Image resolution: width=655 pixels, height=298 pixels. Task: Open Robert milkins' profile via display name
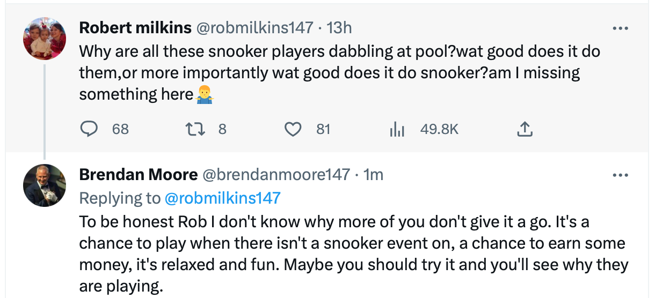click(x=135, y=27)
